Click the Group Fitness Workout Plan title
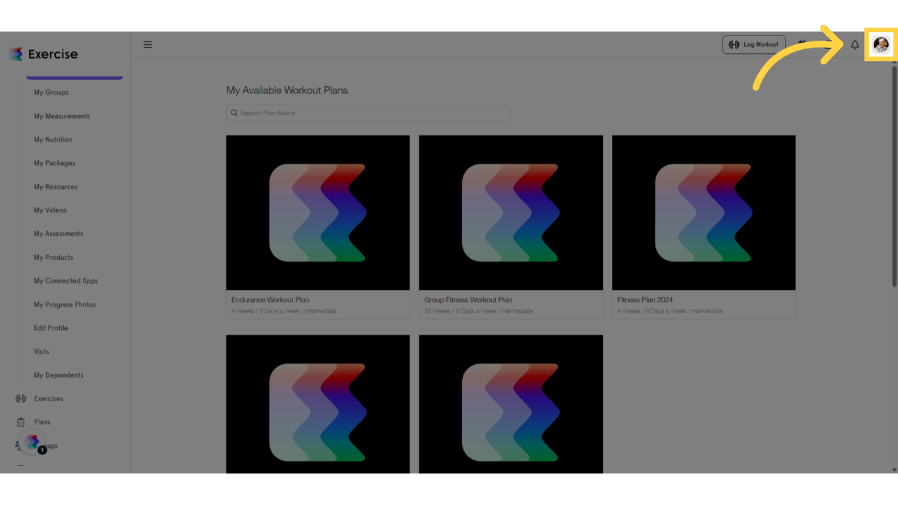The height and width of the screenshot is (505, 898). click(x=468, y=300)
